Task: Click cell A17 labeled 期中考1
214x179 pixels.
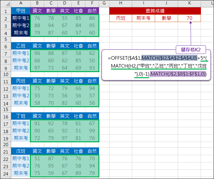Action: click(21, 123)
